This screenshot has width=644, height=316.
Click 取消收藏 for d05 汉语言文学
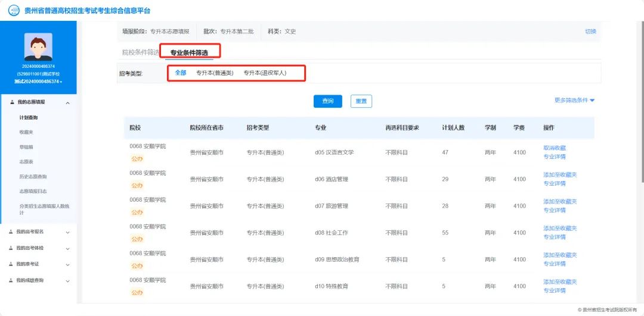coord(555,148)
